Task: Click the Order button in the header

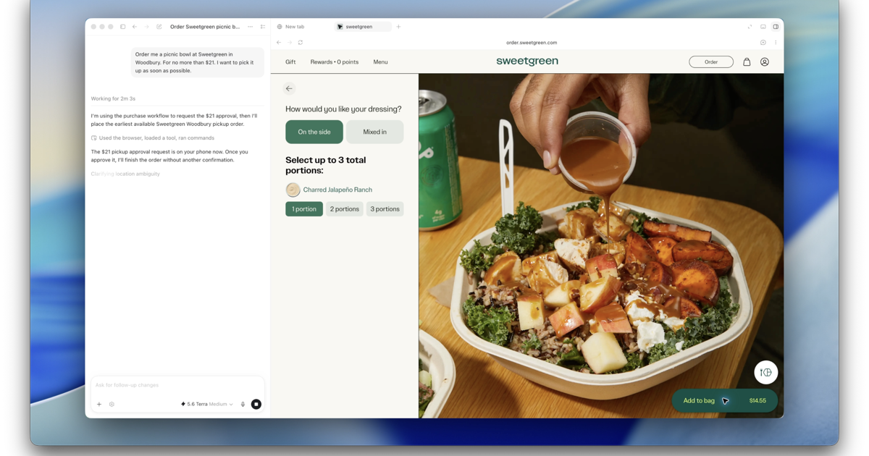Action: click(711, 62)
